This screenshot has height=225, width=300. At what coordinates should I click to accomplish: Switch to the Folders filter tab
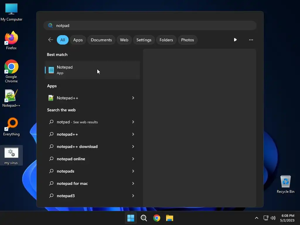166,40
